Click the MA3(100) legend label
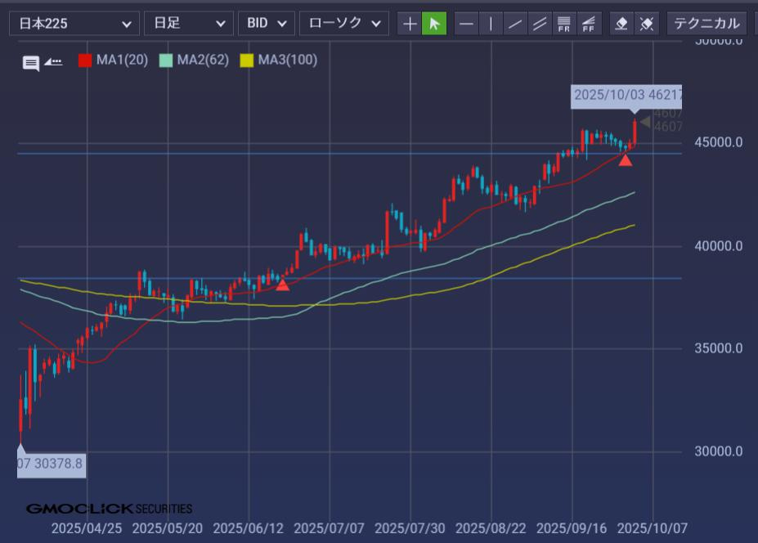 click(x=287, y=61)
